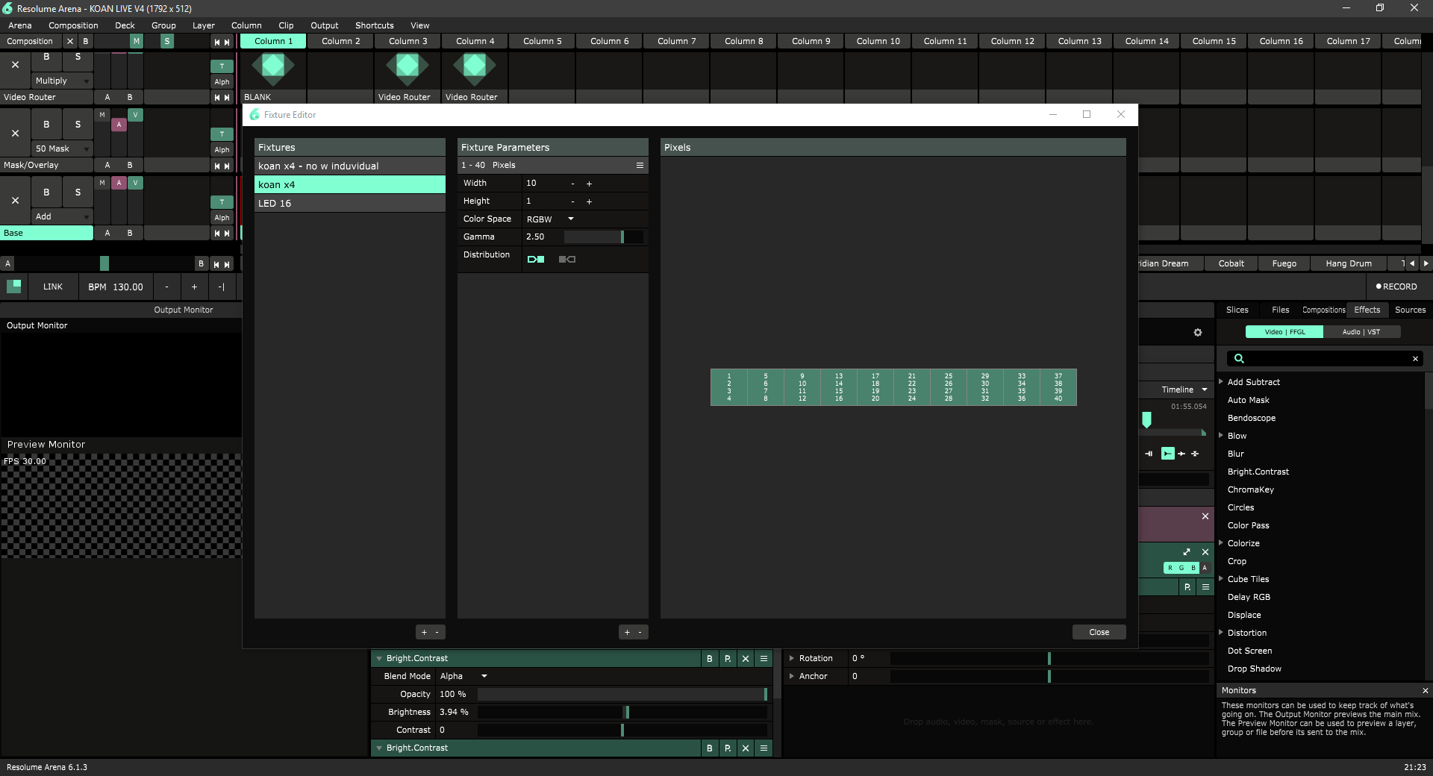This screenshot has width=1433, height=776.
Task: Open the Output menu
Action: (x=324, y=25)
